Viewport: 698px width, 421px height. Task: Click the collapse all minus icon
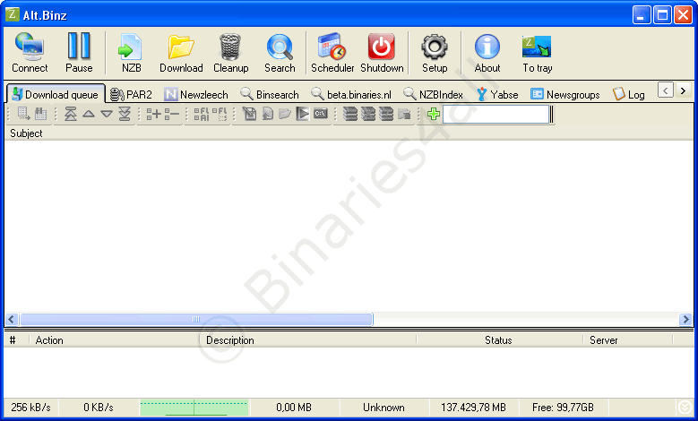point(171,114)
